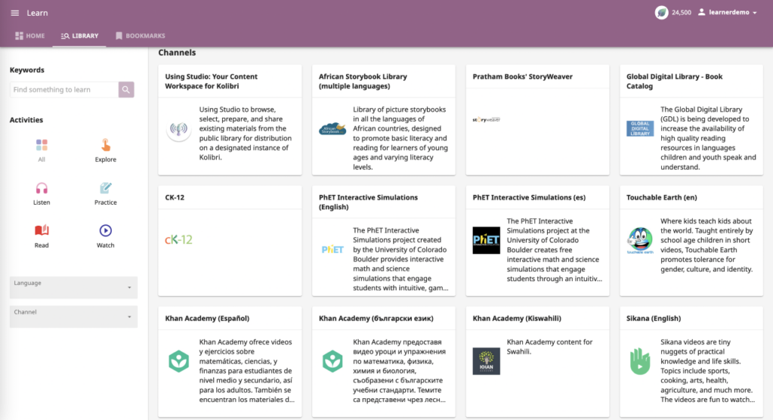Image resolution: width=773 pixels, height=420 pixels.
Task: Open Pratham Books' StoryWeaver title
Action: click(x=522, y=76)
